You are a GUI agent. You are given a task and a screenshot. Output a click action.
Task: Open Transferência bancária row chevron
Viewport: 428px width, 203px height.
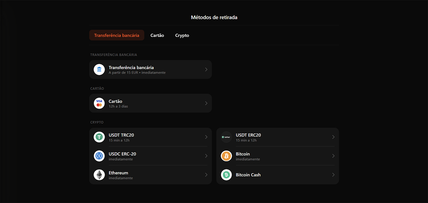coord(206,69)
